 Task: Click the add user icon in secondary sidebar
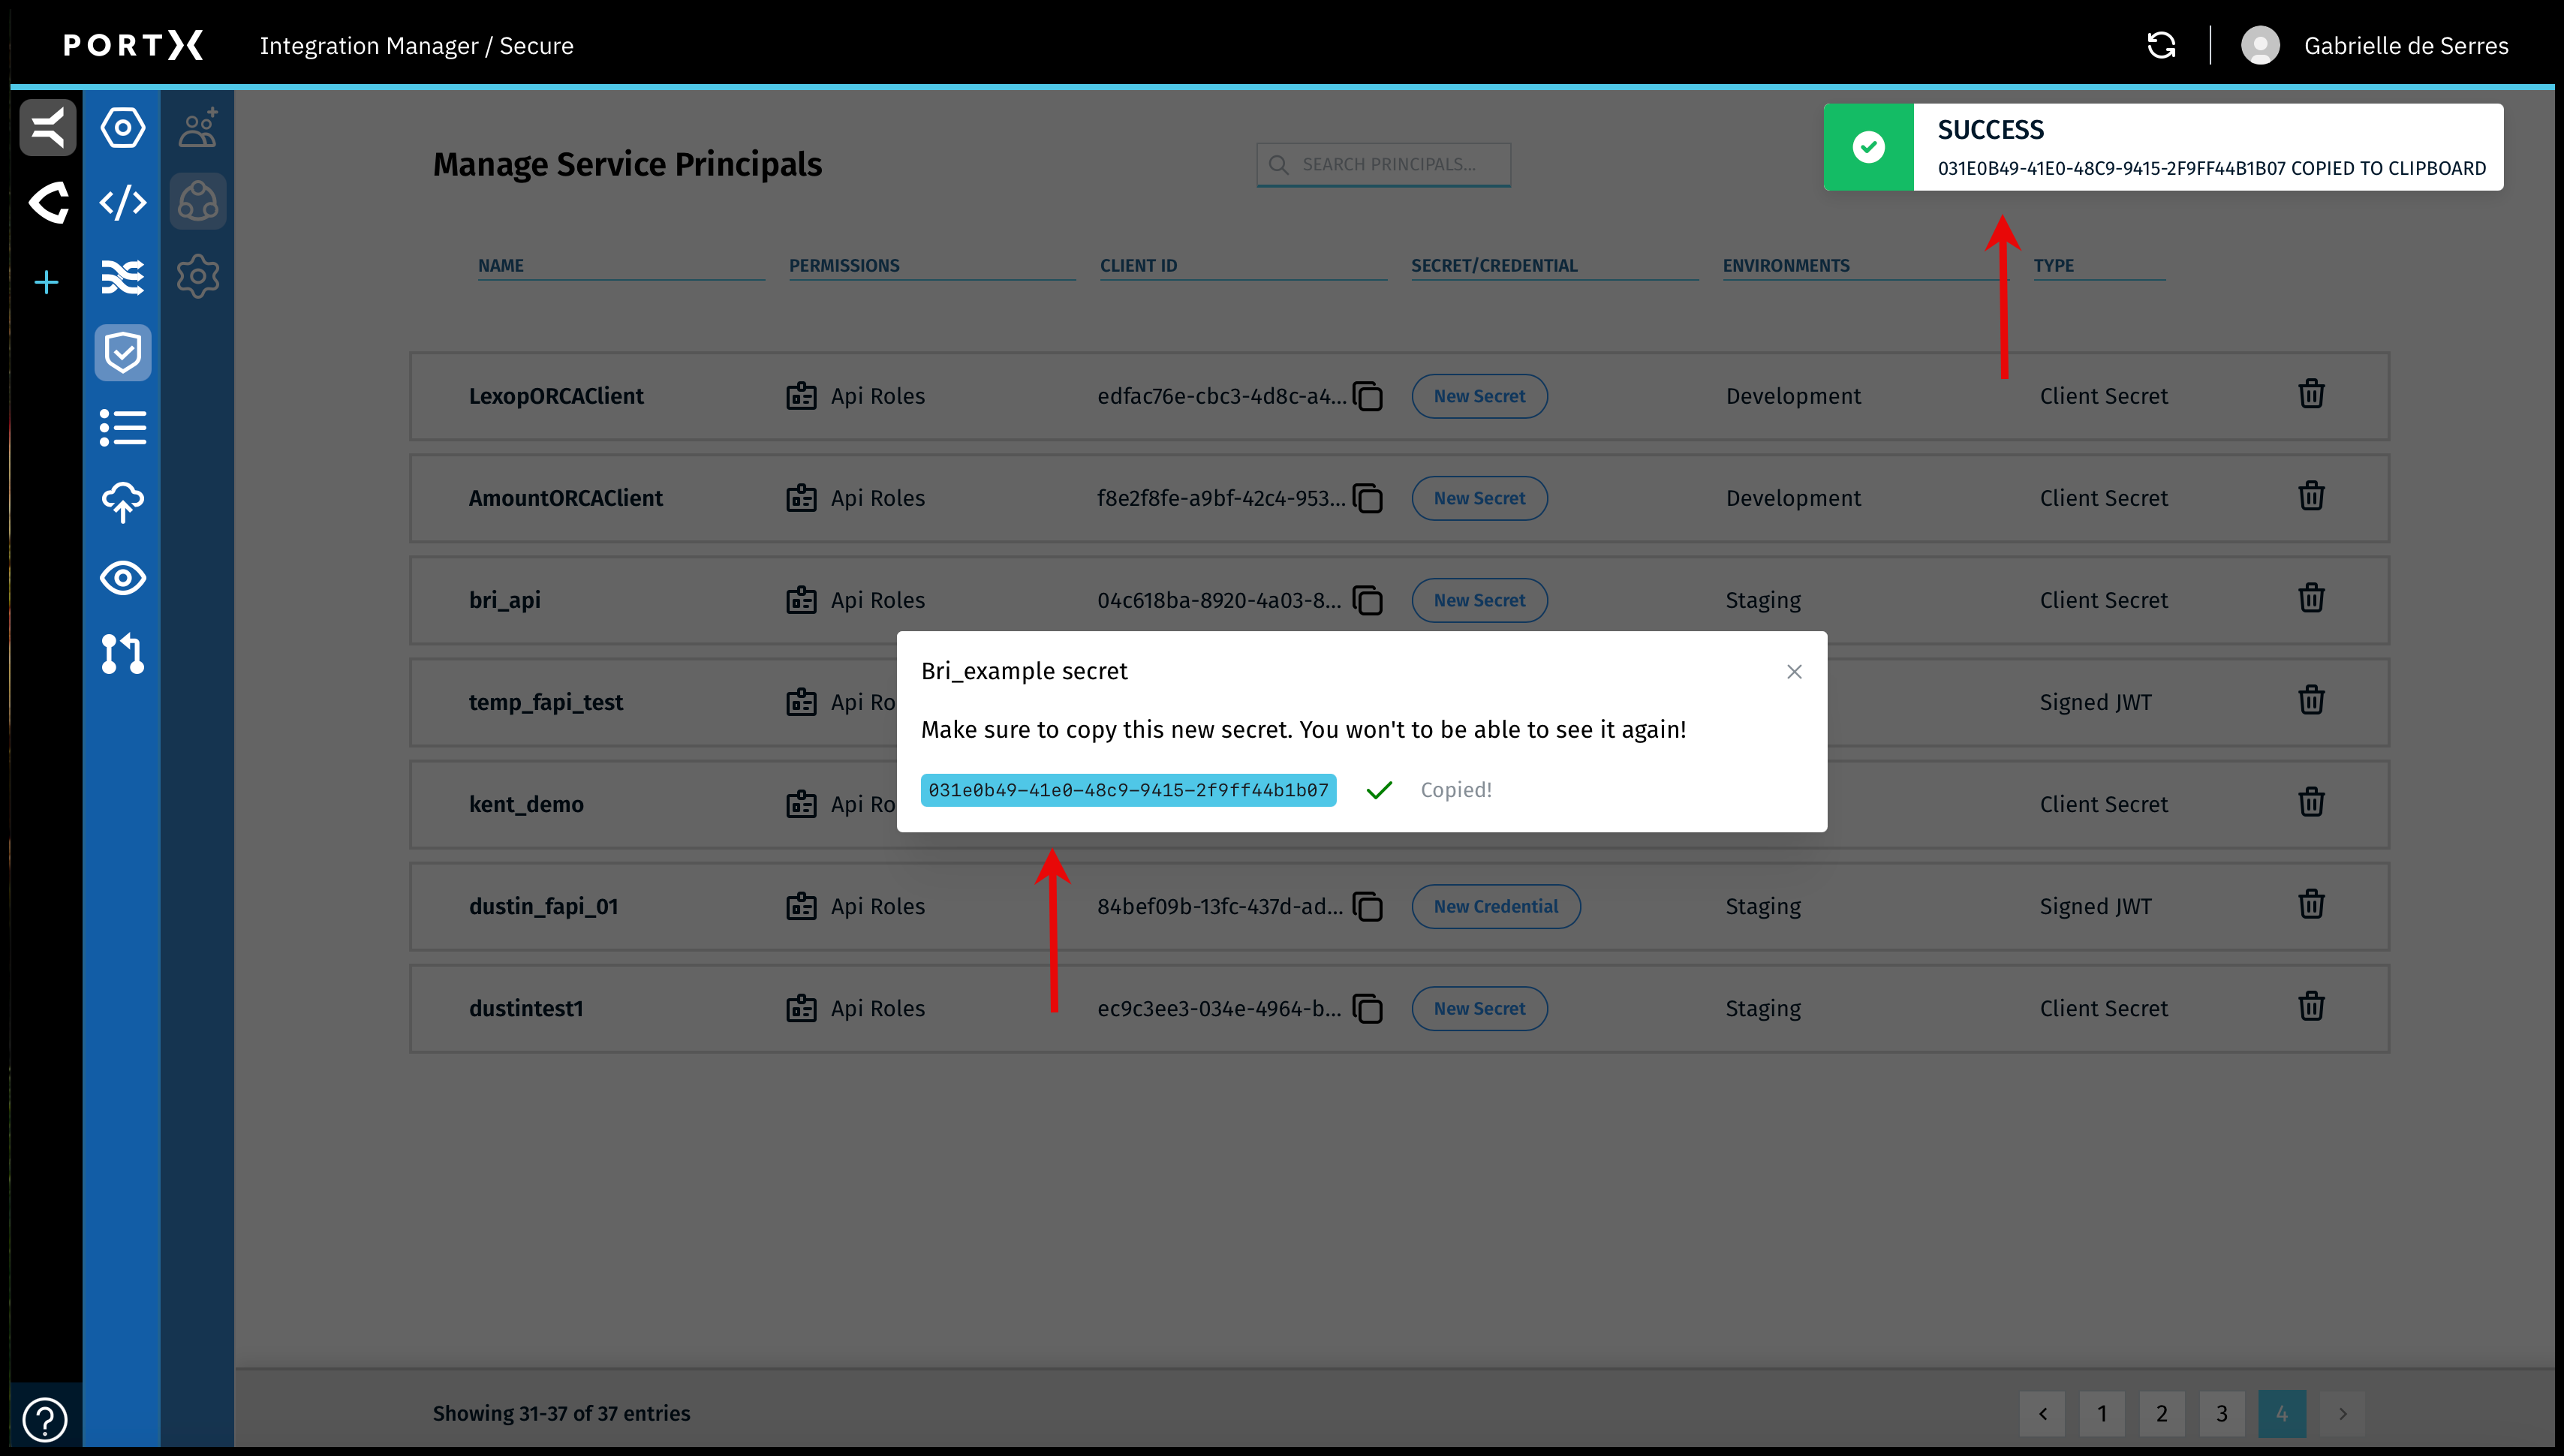click(197, 127)
